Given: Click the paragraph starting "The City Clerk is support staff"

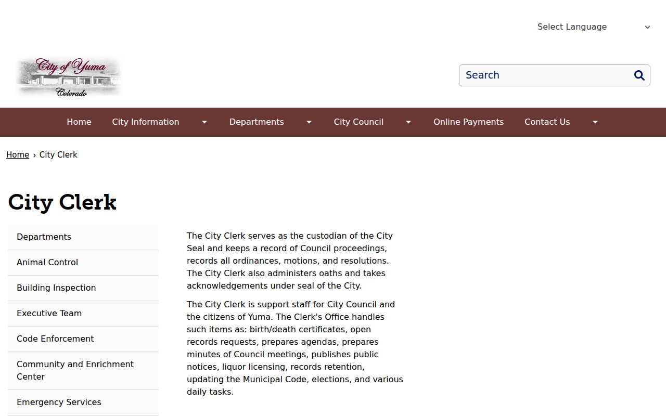Looking at the screenshot, I should (296, 348).
